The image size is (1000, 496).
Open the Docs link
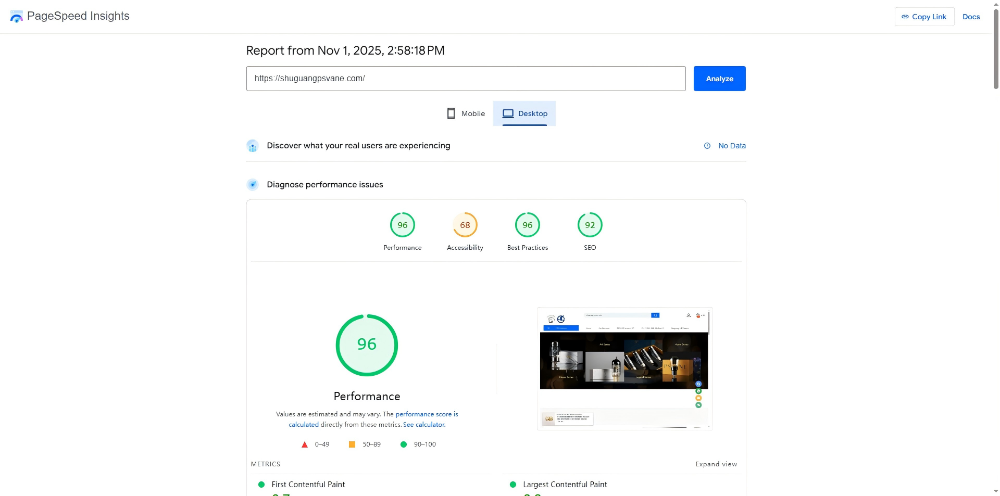pos(971,17)
